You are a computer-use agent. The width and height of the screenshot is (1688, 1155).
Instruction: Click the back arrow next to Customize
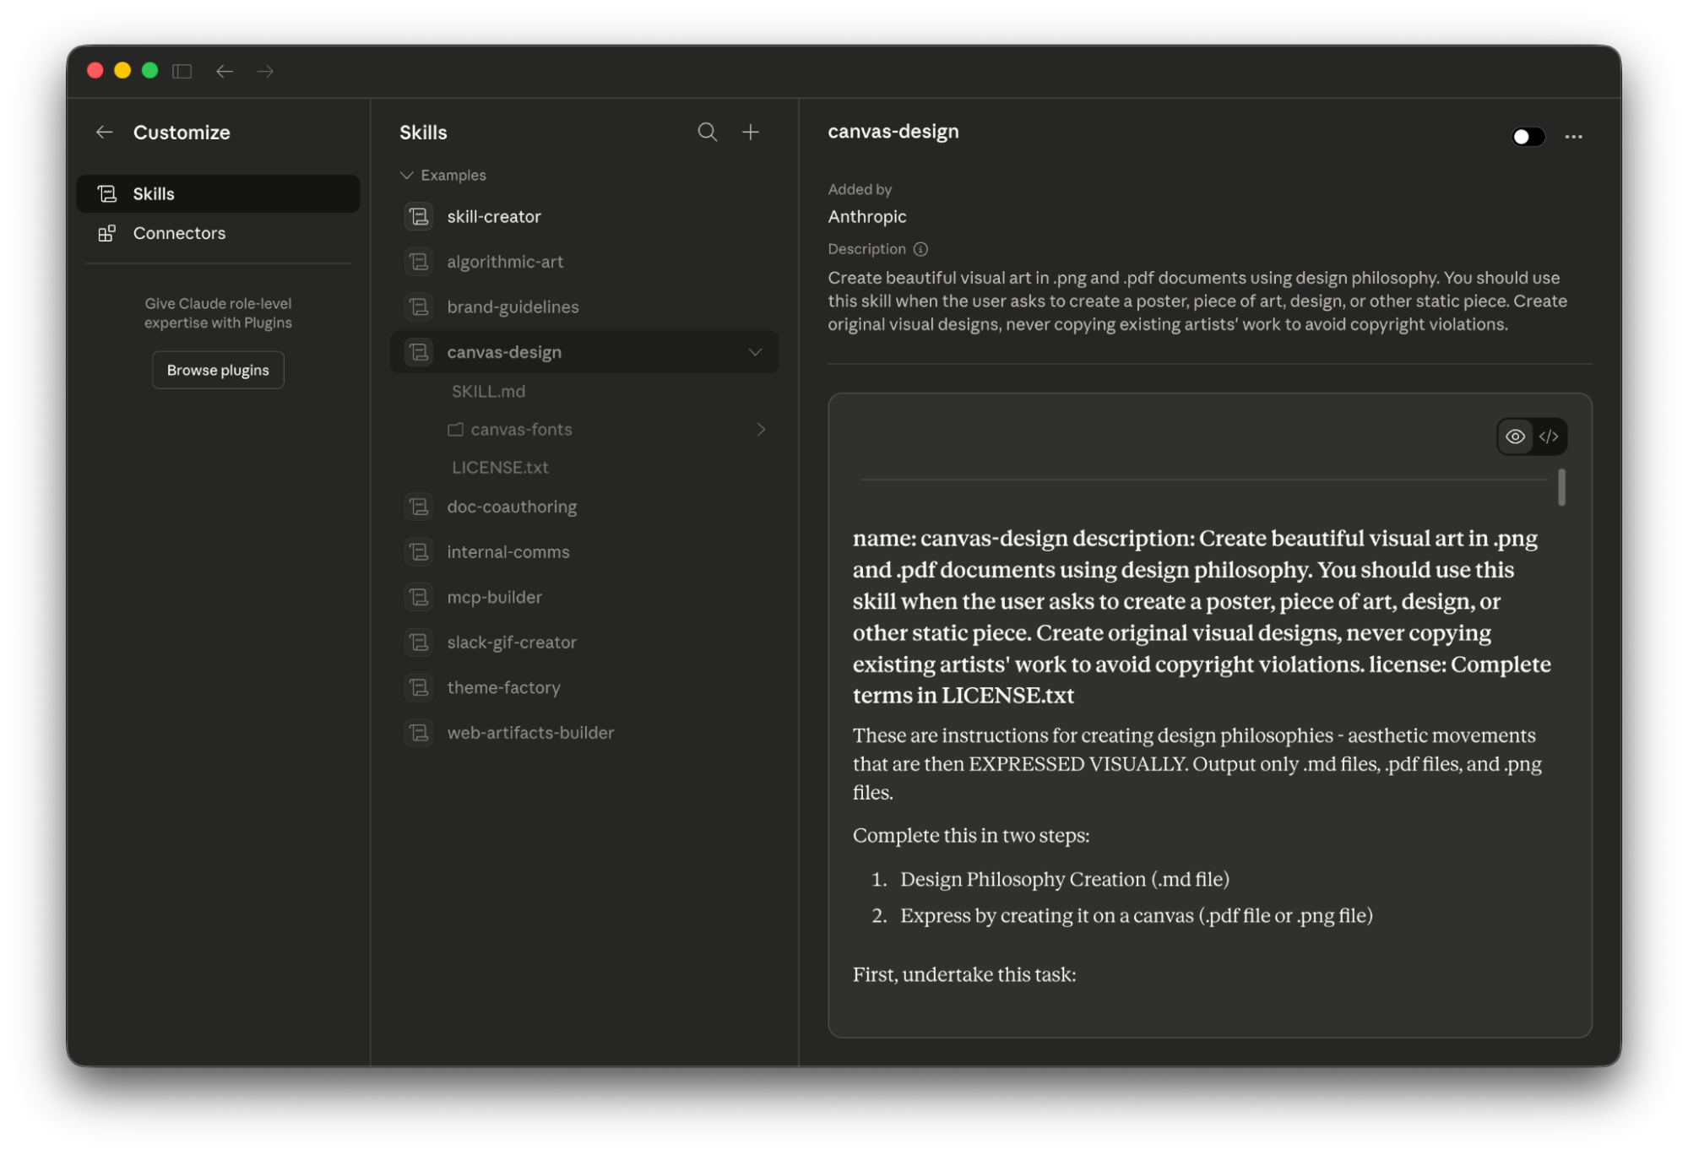point(105,132)
